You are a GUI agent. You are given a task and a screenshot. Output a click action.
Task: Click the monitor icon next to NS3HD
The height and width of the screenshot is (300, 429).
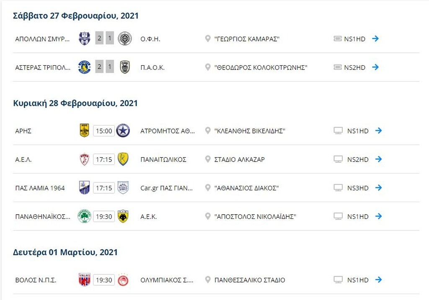pyautogui.click(x=337, y=188)
